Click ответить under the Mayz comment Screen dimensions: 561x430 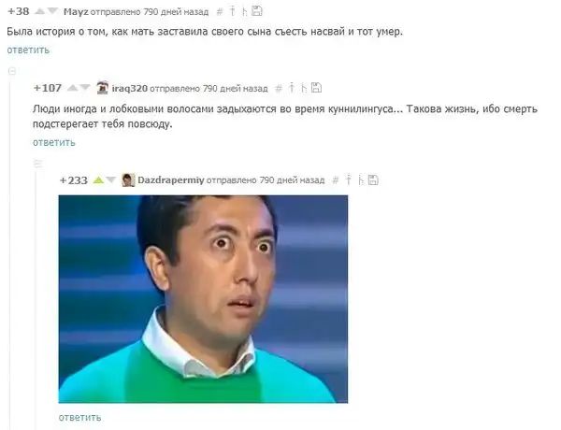[28, 50]
